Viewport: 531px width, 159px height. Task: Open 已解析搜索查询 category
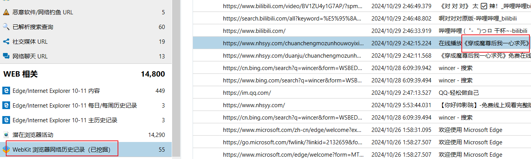coord(85,27)
